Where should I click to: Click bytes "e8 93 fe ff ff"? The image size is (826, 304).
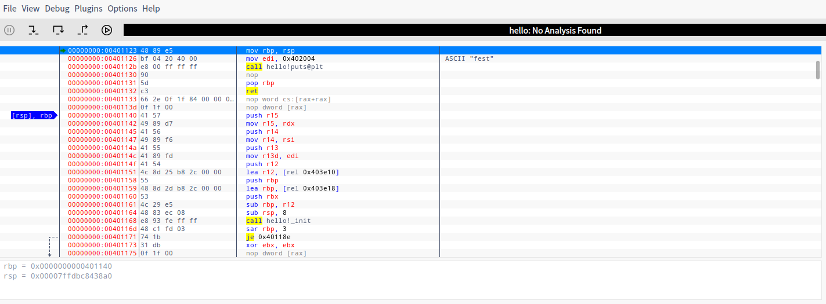pyautogui.click(x=168, y=221)
